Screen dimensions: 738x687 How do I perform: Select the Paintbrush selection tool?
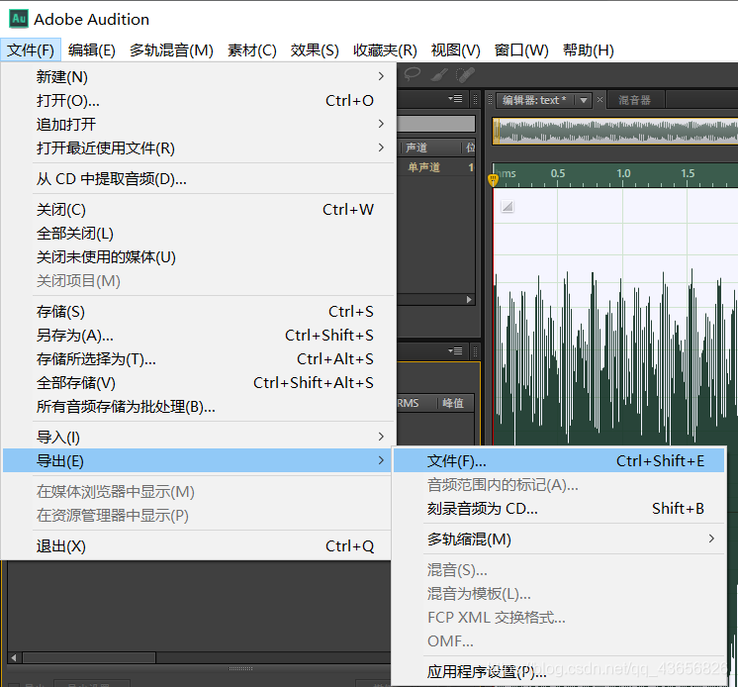coord(438,75)
